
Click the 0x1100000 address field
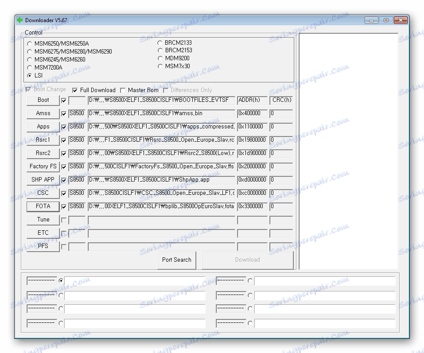pyautogui.click(x=252, y=127)
